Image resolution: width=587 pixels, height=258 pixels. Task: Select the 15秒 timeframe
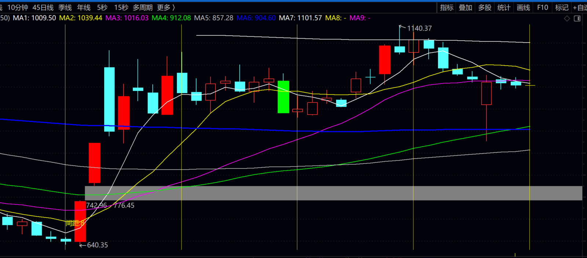click(121, 8)
